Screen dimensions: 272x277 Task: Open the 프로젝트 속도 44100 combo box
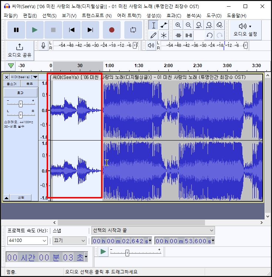point(27,240)
